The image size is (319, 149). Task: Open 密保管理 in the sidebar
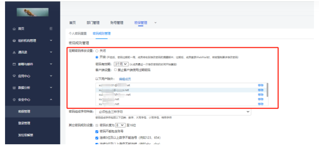point(24,111)
